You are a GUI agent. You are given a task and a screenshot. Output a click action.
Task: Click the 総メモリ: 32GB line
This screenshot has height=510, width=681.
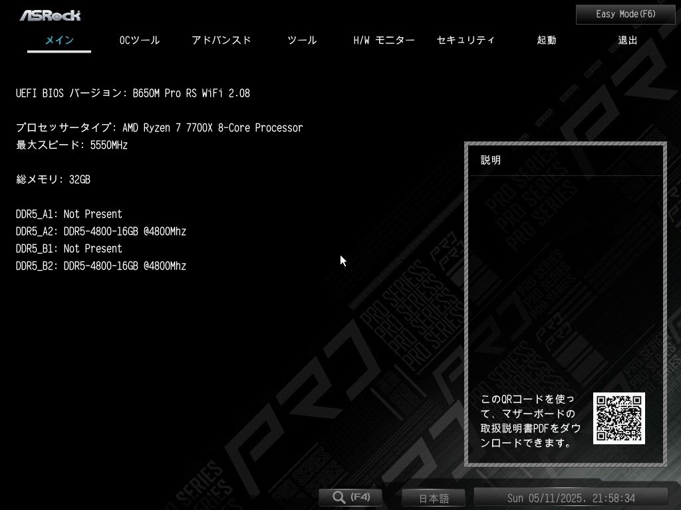(x=53, y=179)
